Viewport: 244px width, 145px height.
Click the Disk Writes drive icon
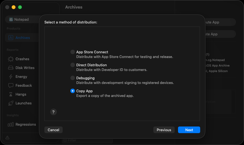coord(11,68)
